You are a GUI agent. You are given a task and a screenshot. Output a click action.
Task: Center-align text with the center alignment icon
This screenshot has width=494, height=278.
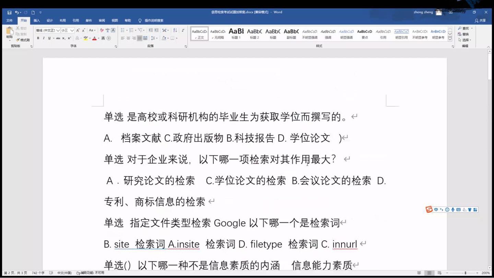pyautogui.click(x=128, y=38)
